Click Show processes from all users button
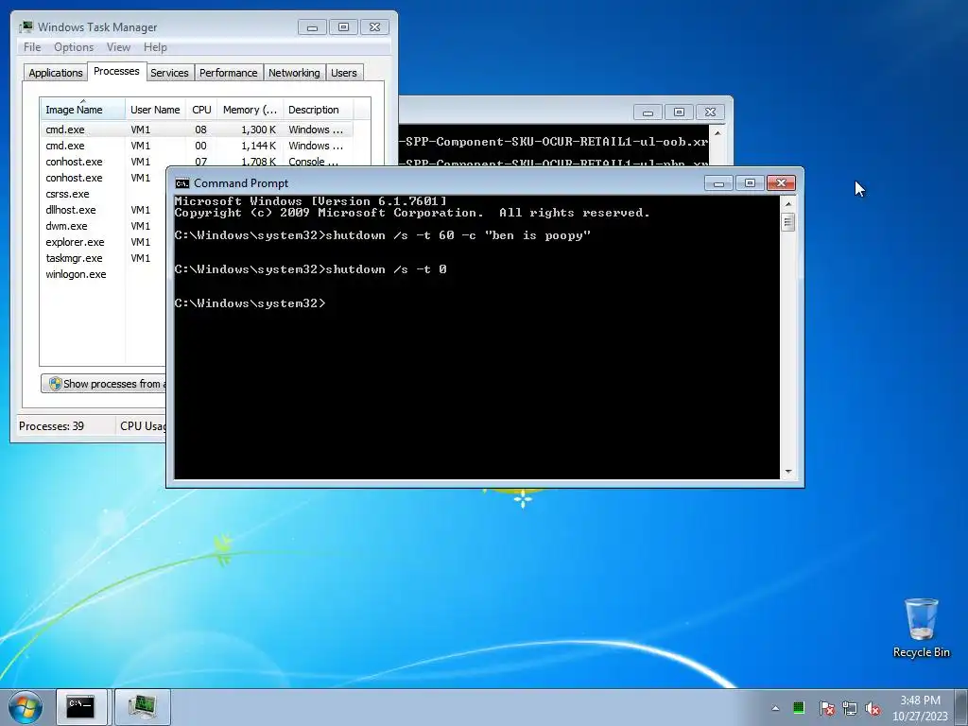 (104, 384)
